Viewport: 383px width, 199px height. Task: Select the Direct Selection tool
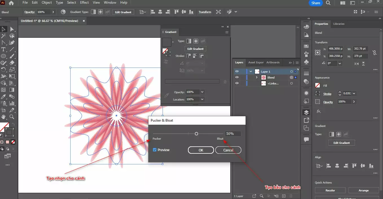[12, 29]
